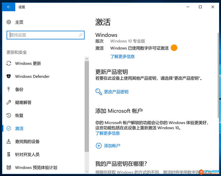Screen dimensions: 221x176
Task: Click the 备份 upload arrow icon
Action: tap(9, 89)
